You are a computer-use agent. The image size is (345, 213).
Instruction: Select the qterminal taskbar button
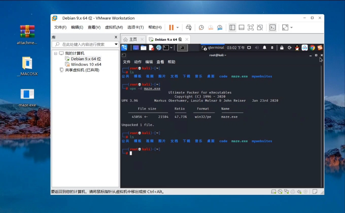pyautogui.click(x=213, y=48)
